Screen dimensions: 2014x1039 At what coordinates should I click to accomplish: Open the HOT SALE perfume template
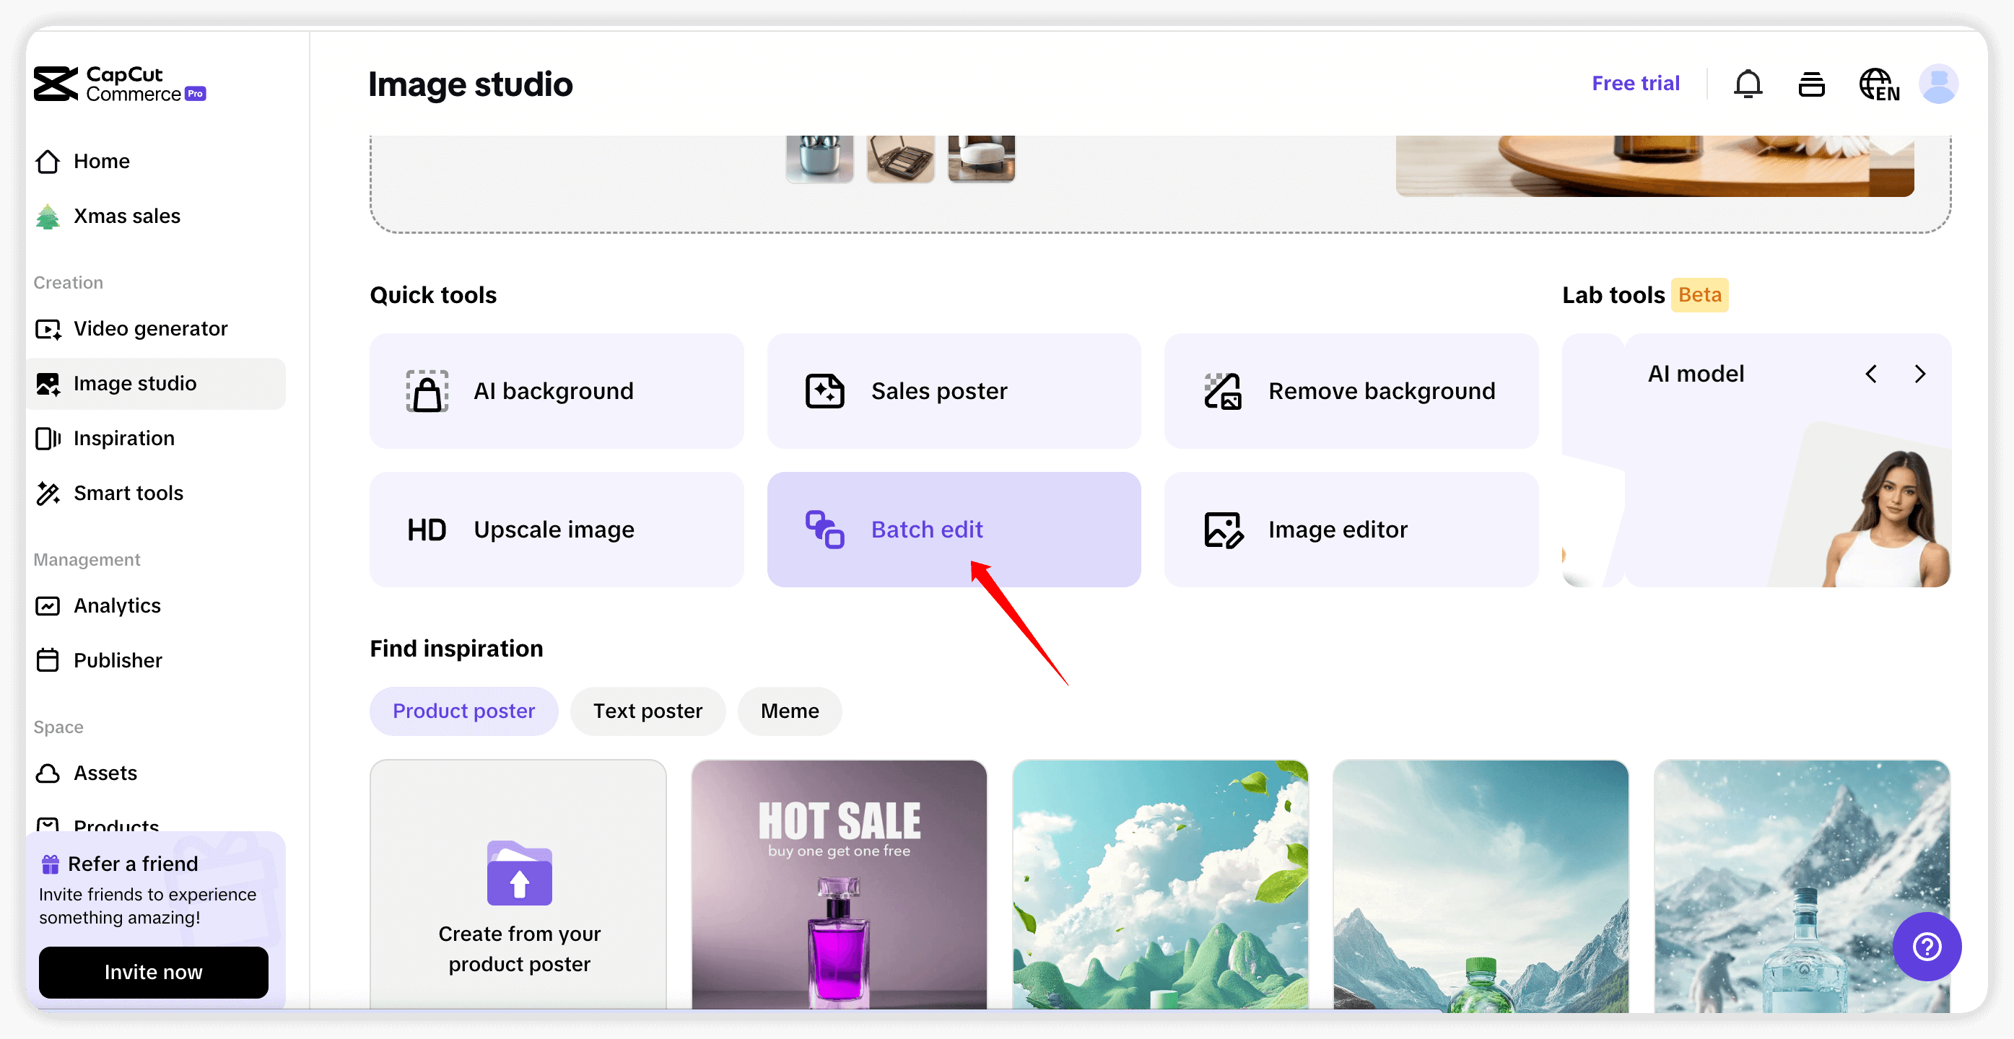(839, 886)
